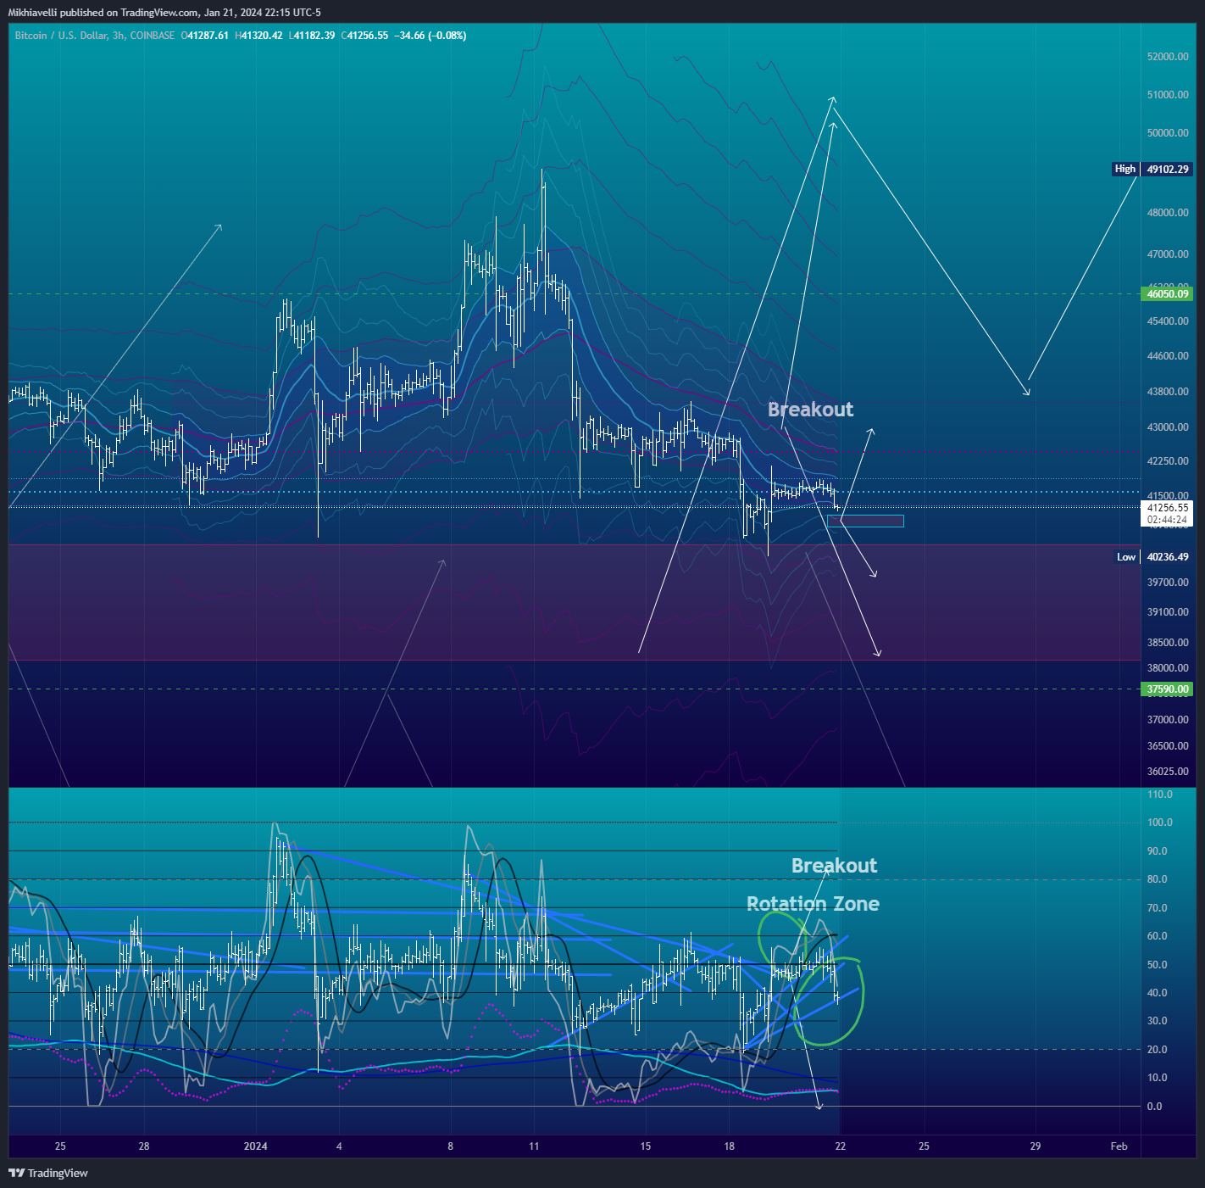Click the 37000.00 price axis label
Screen dimensions: 1205x1188
[1168, 720]
